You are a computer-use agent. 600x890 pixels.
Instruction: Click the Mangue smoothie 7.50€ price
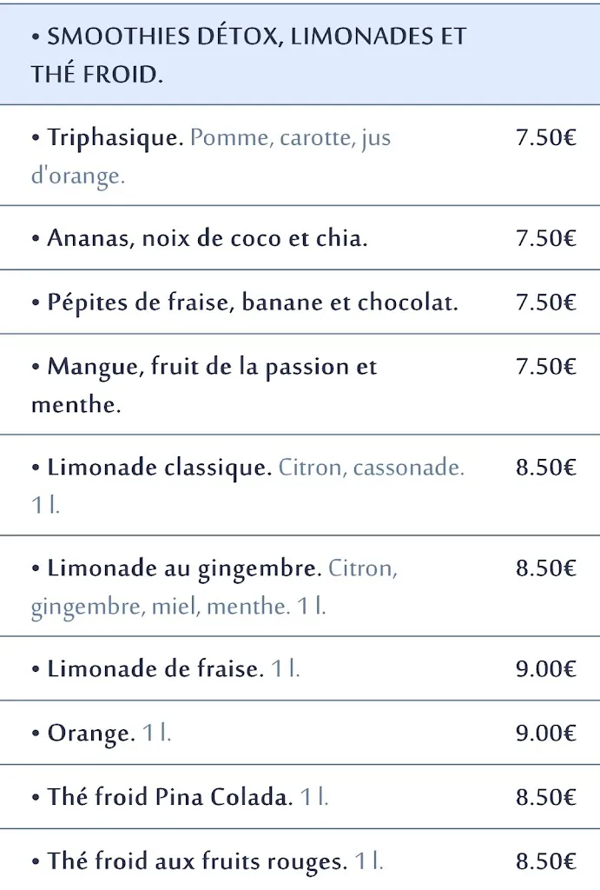(545, 367)
